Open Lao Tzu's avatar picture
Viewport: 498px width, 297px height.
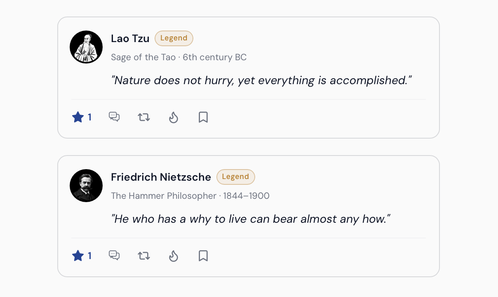86,47
